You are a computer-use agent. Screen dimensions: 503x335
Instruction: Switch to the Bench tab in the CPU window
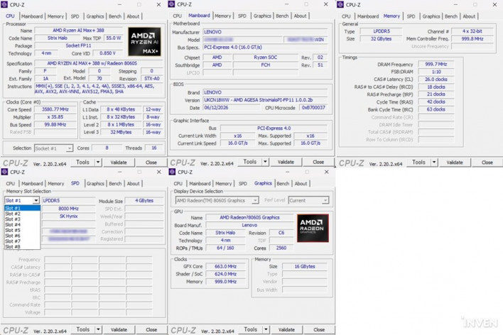point(115,16)
